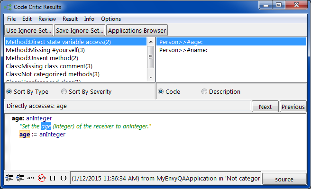Close the Code Critic Results window
This screenshot has height=189, width=311.
(x=296, y=5)
